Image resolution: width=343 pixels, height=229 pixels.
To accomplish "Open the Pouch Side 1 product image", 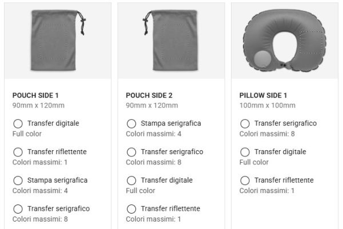I will pyautogui.click(x=58, y=41).
